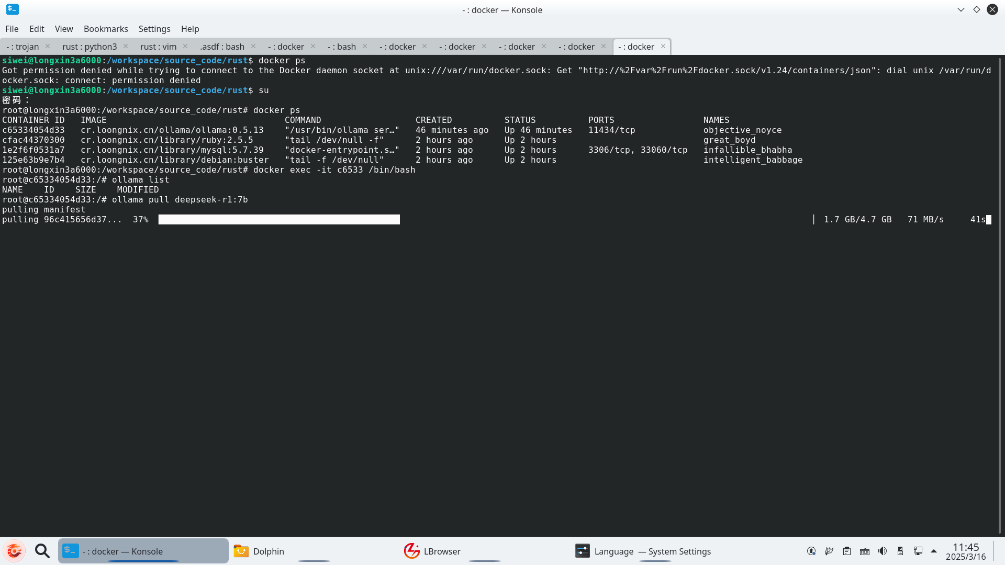Switch to the 'rust : python3' tab
The height and width of the screenshot is (565, 1005).
(x=90, y=47)
